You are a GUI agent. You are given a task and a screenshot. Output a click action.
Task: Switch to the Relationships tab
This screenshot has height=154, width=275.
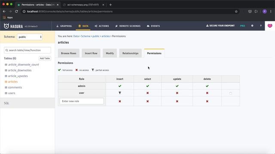tap(130, 53)
